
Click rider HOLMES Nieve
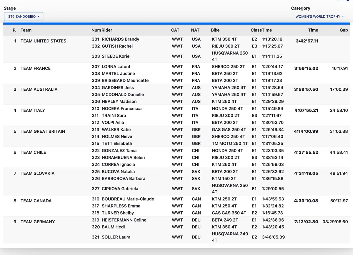[x=117, y=136]
